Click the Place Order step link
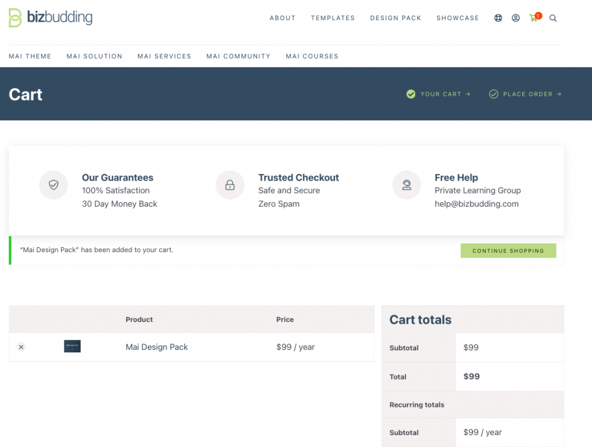Viewport: 592px width, 447px height. pos(525,94)
